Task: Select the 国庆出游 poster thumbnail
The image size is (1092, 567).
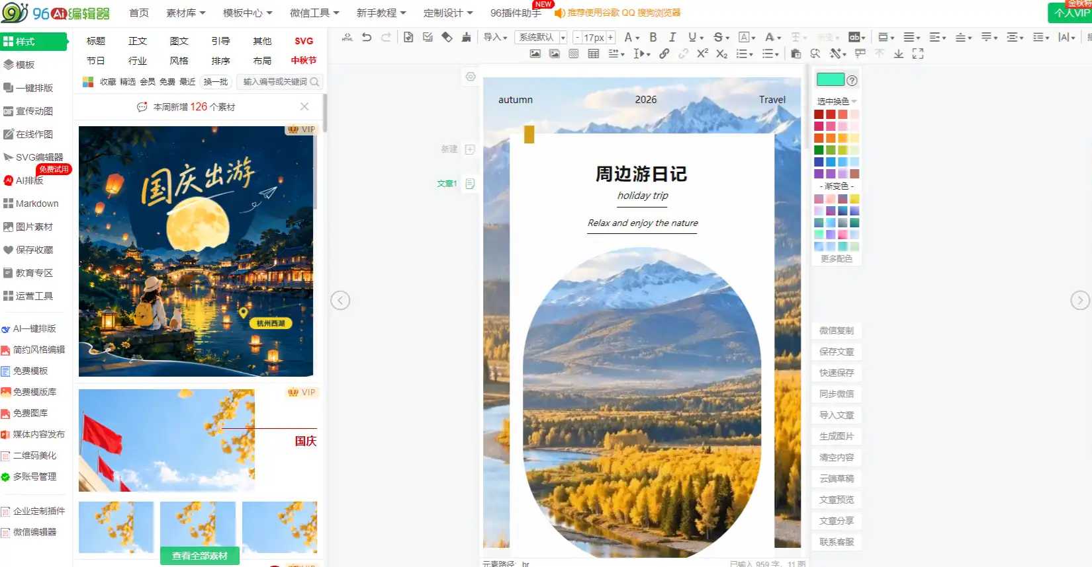Action: pos(196,251)
